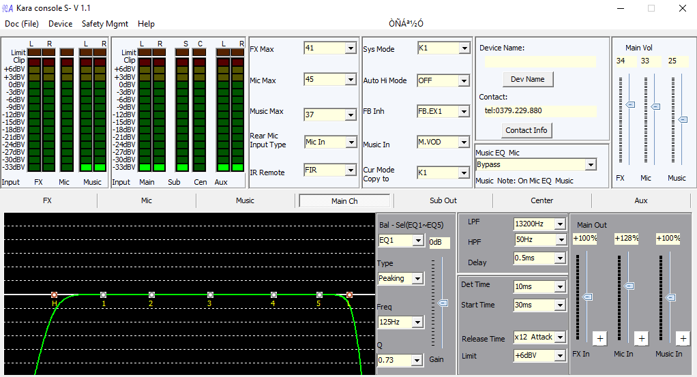Open the EQ1 band selector dropdown
697x377 pixels.
tap(418, 241)
